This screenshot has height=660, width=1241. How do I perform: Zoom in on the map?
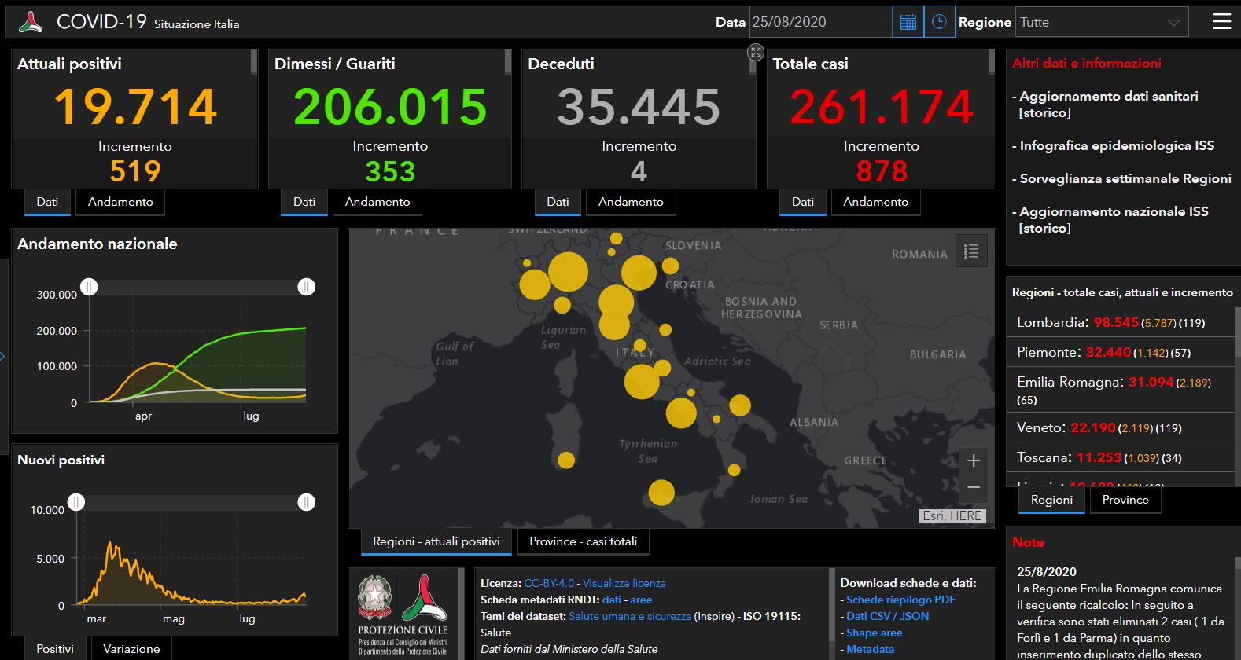973,460
